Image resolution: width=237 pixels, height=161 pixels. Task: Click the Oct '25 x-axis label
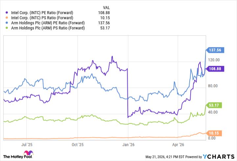[x=78, y=145]
